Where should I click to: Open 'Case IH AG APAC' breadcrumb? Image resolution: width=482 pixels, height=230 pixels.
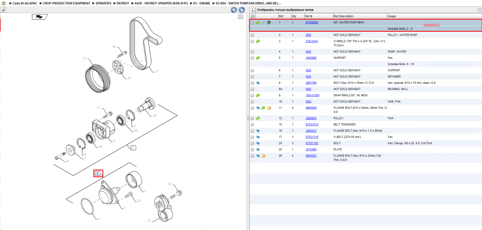[25, 3]
